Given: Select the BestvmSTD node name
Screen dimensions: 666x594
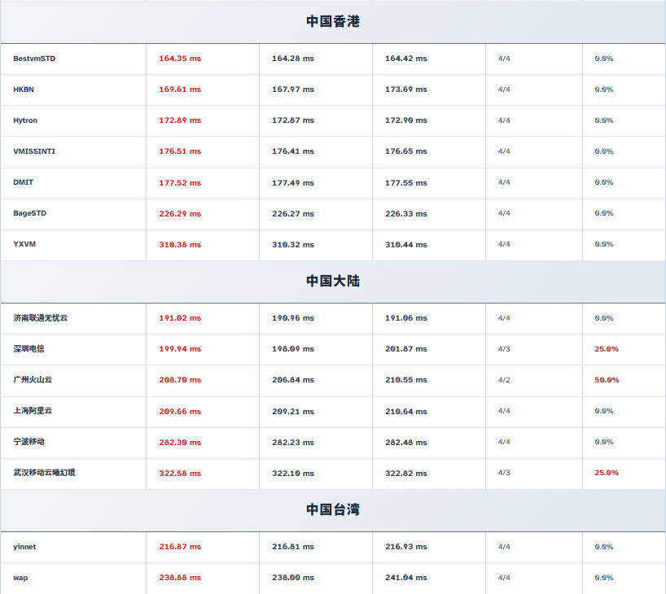Looking at the screenshot, I should [x=34, y=59].
